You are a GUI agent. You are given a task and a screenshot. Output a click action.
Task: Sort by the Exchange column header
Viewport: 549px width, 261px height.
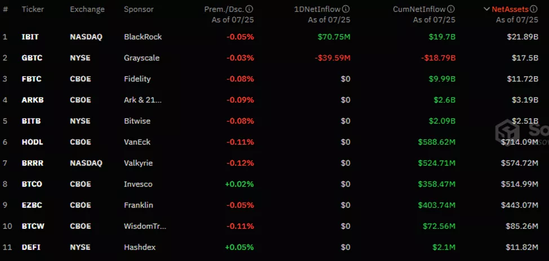(87, 10)
